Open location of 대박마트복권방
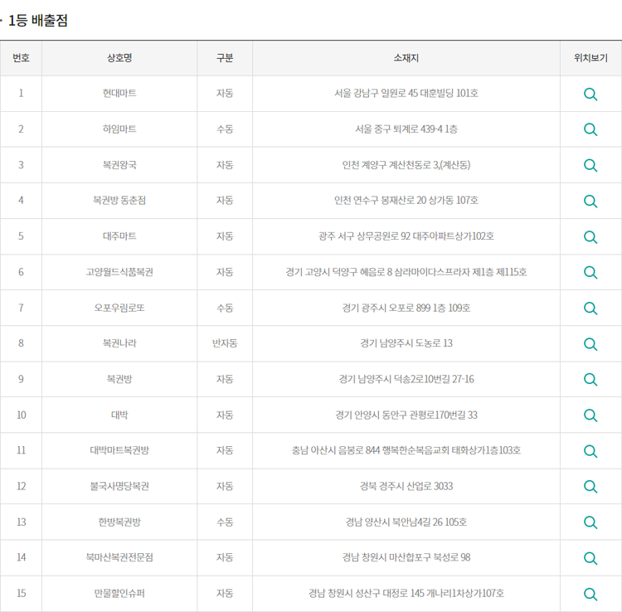This screenshot has height=612, width=622. click(x=590, y=451)
